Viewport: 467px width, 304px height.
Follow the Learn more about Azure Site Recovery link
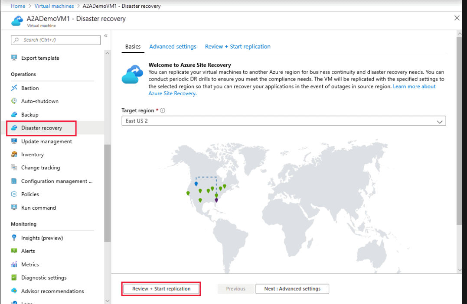(x=414, y=87)
